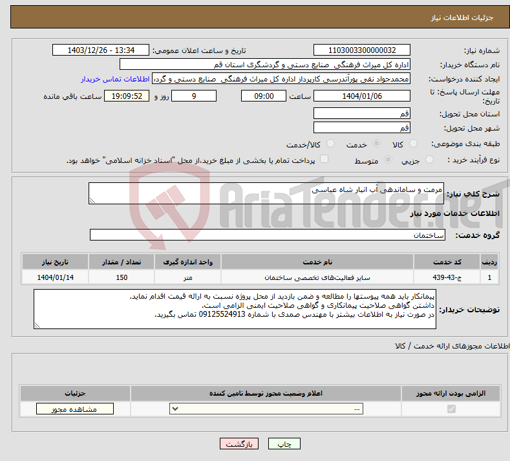Click the نام خدمت column header

coord(317,262)
